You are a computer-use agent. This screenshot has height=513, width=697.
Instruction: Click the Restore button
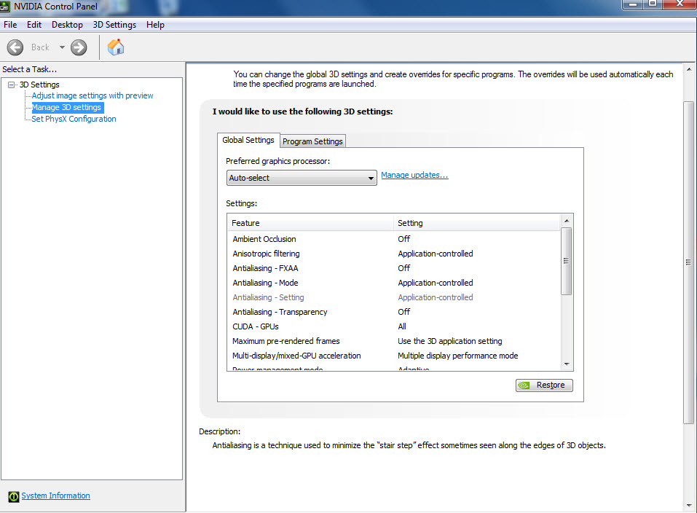click(x=544, y=385)
